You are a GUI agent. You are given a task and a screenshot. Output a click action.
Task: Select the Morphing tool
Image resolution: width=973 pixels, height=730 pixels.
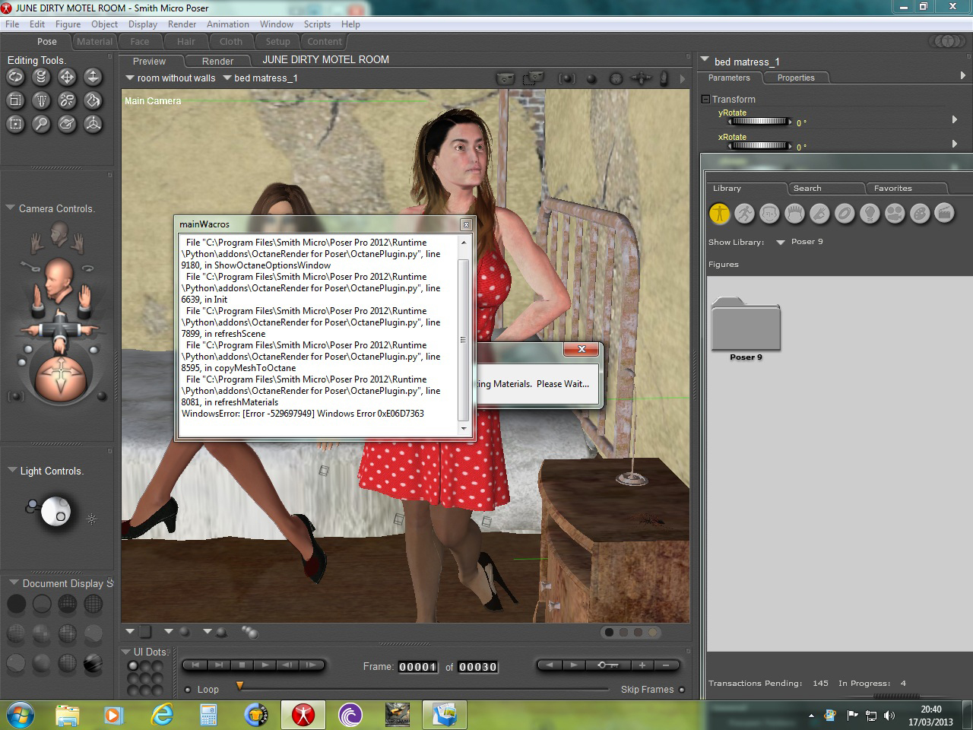[67, 124]
